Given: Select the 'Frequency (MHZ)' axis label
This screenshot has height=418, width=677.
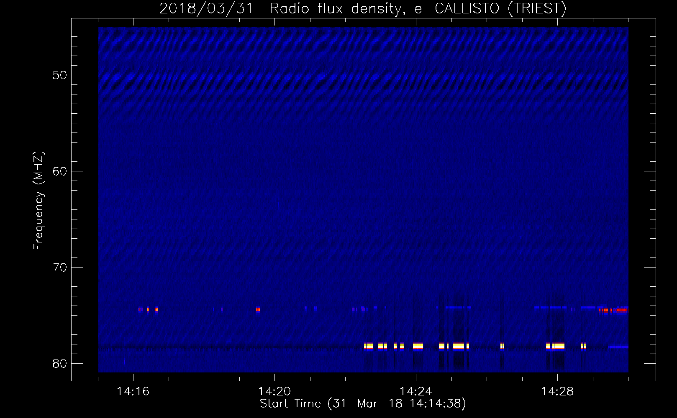Looking at the screenshot, I should [38, 201].
